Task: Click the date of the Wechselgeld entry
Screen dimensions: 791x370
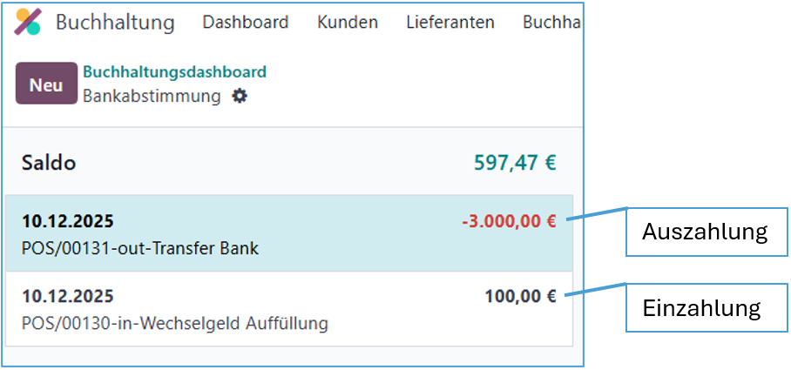Action: click(x=67, y=296)
